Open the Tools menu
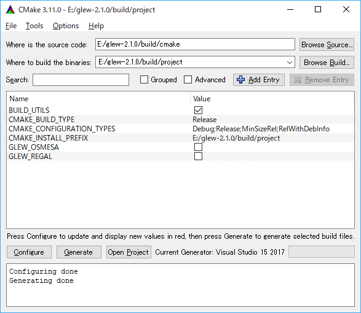Screen dimensions: 361x313 coord(34,26)
